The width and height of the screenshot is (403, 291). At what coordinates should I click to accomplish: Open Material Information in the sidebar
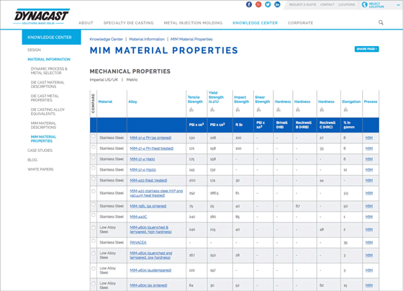click(49, 59)
